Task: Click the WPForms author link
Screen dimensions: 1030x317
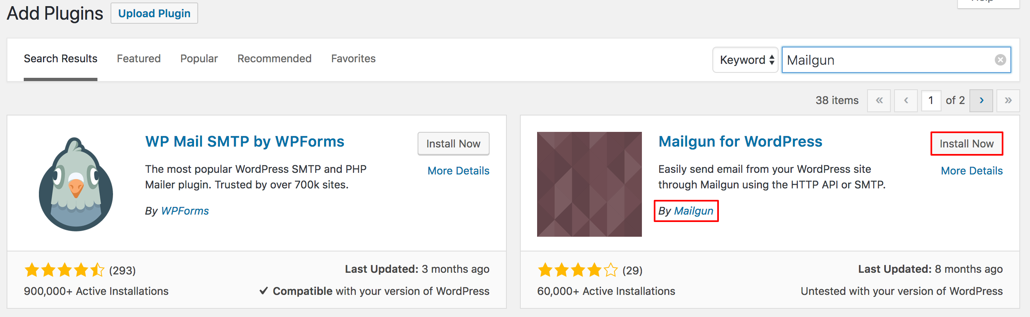Action: click(x=185, y=211)
